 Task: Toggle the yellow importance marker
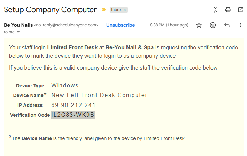[103, 10]
